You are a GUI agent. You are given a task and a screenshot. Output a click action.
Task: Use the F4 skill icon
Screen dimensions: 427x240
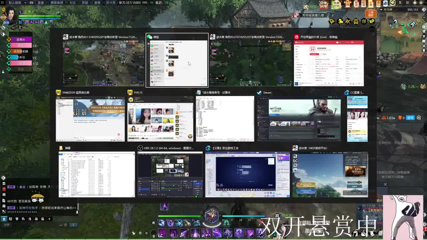click(187, 223)
